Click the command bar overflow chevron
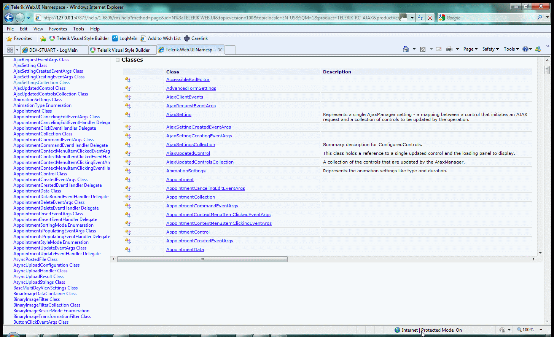 point(548,46)
